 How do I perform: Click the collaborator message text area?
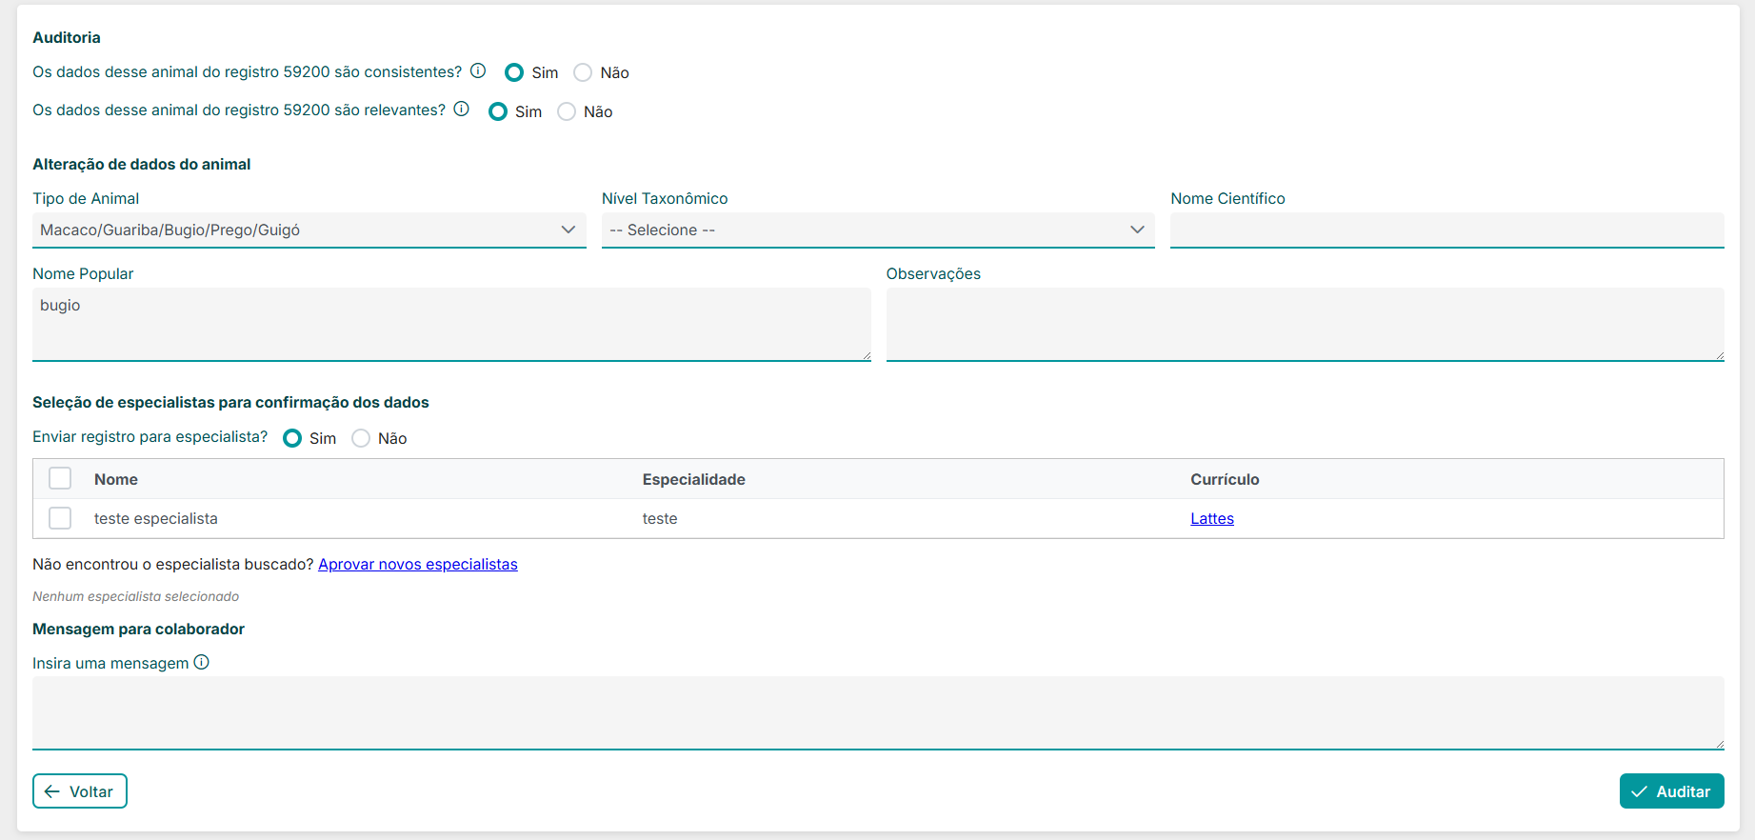click(x=877, y=712)
